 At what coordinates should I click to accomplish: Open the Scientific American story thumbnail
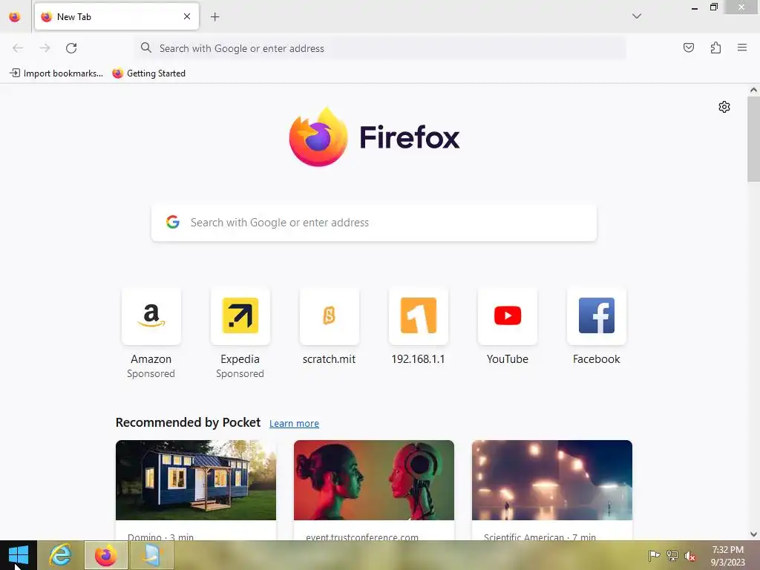(x=552, y=480)
